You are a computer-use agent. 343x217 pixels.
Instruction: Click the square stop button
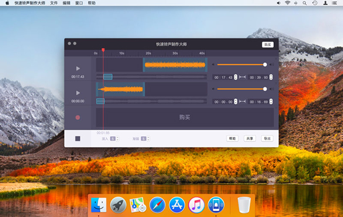tap(78, 139)
